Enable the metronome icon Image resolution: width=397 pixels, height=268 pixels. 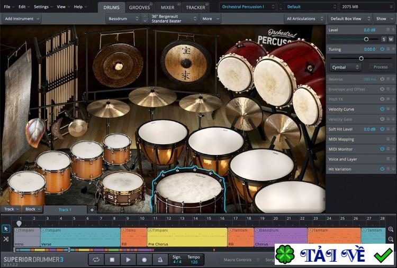click(160, 260)
